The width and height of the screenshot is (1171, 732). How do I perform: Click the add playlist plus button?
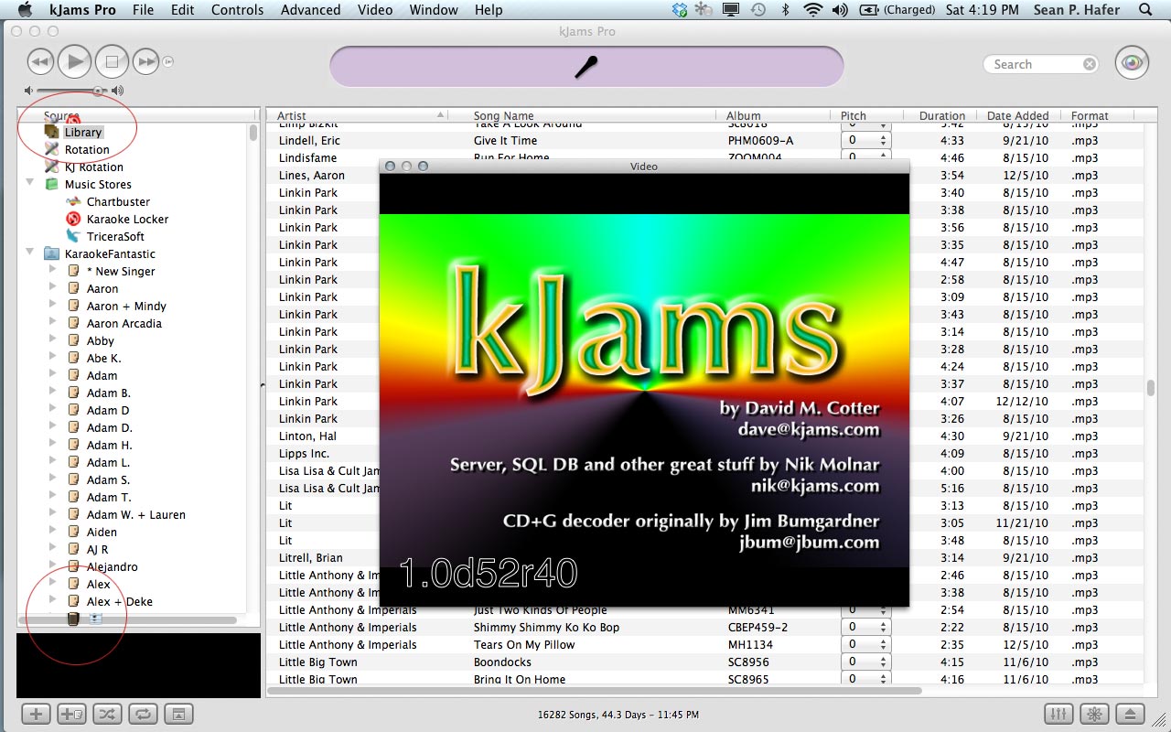36,714
